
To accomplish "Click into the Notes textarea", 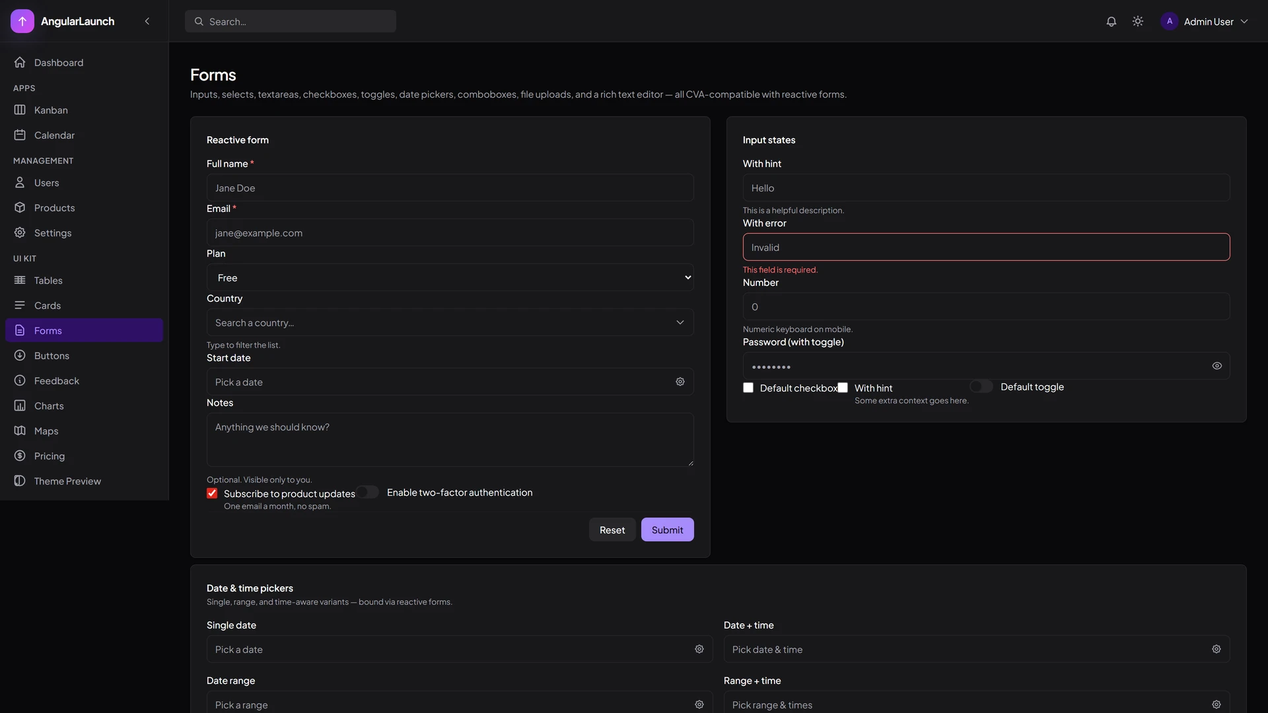I will [450, 440].
